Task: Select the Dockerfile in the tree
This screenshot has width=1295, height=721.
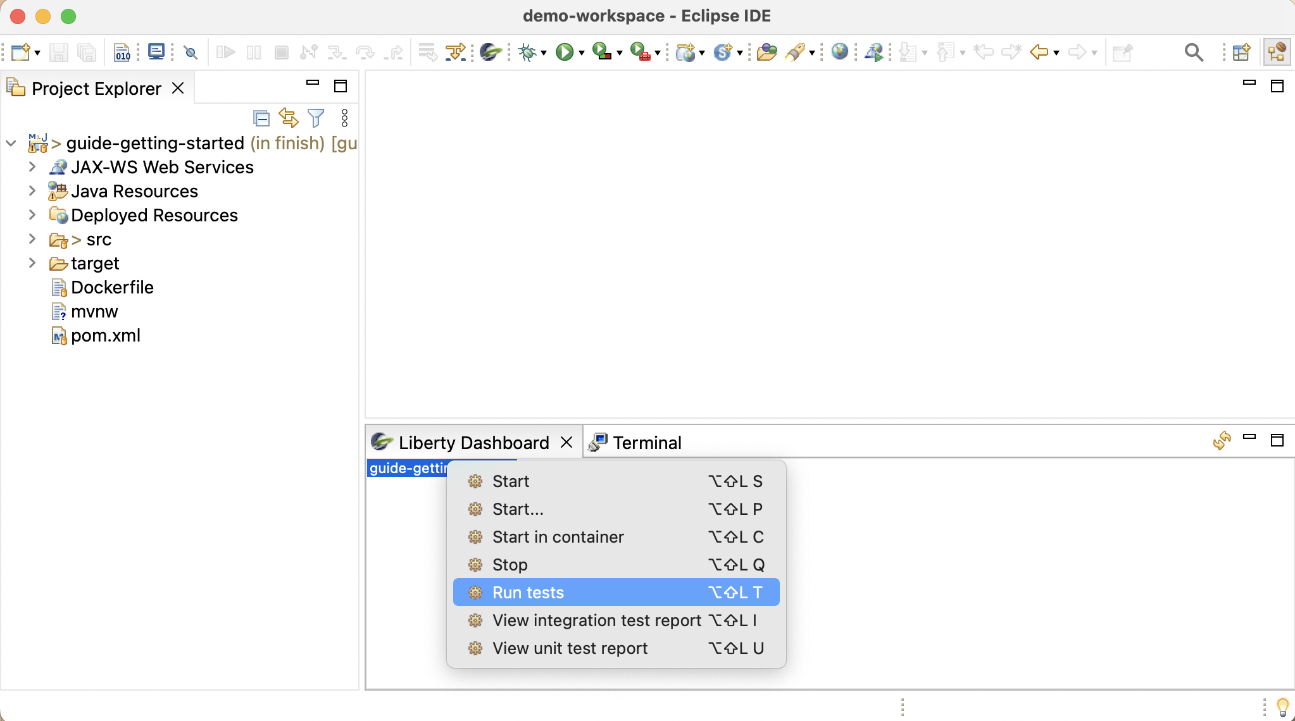Action: tap(112, 288)
